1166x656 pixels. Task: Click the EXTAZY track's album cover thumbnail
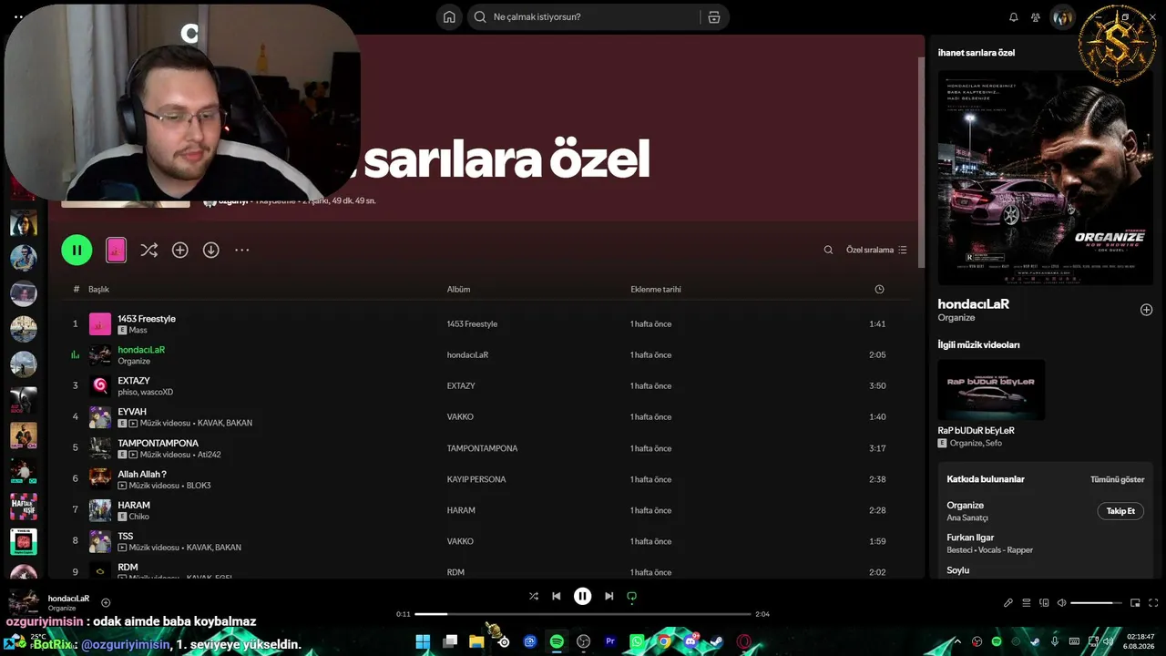coord(100,386)
